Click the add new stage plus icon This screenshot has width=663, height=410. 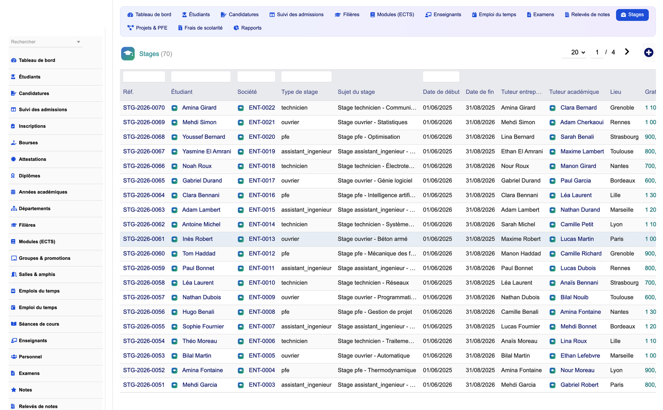point(648,53)
